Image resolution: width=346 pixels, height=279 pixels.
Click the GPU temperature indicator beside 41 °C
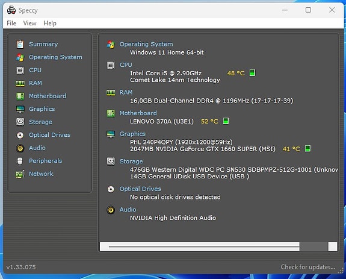pyautogui.click(x=307, y=148)
